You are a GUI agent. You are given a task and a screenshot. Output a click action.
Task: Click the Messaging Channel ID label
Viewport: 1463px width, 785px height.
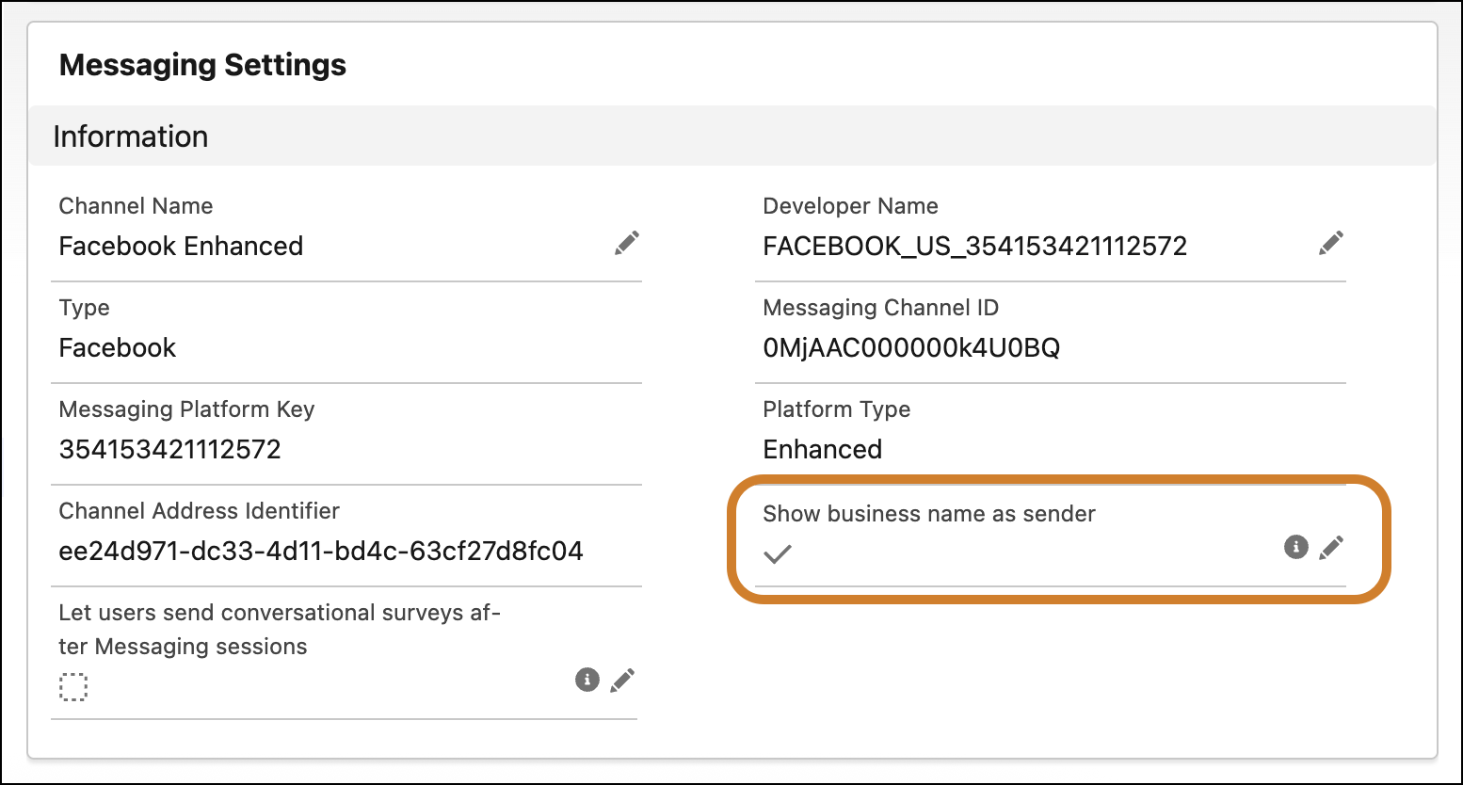881,308
